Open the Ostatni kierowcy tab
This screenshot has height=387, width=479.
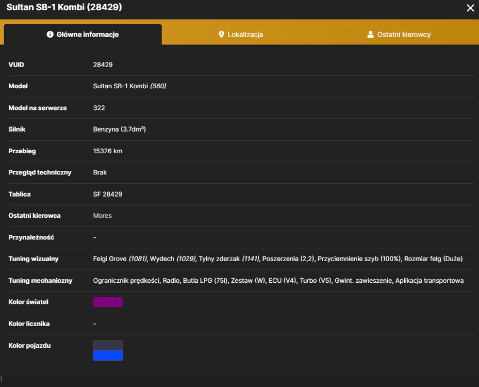[x=399, y=35]
